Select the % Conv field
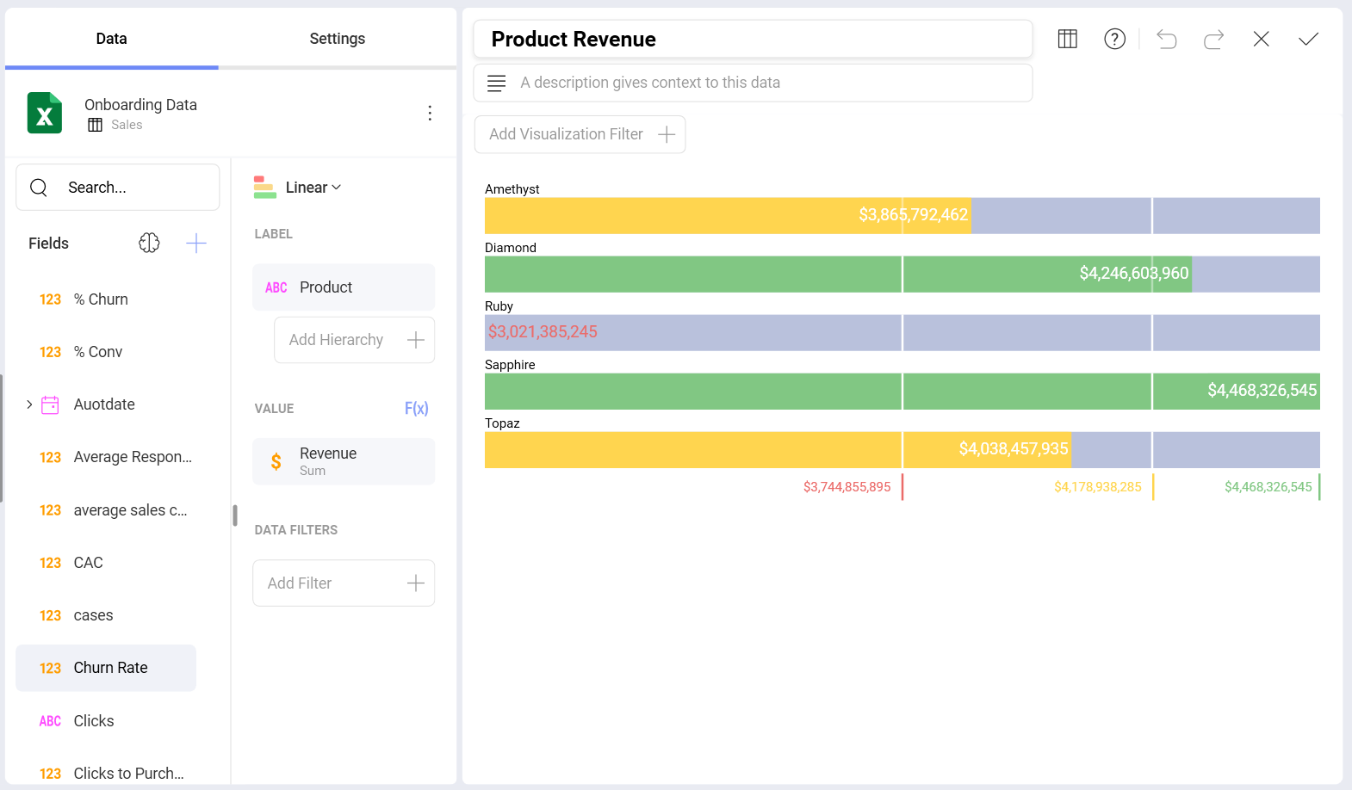The image size is (1352, 790). coord(106,352)
